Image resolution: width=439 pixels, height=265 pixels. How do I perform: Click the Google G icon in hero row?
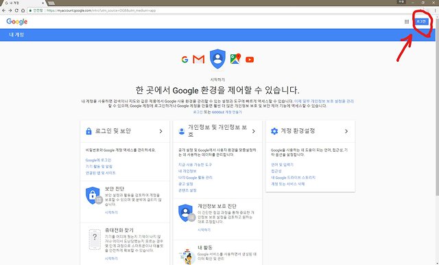185,60
